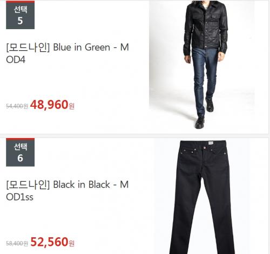Click the number 6 on the badge

click(x=20, y=158)
